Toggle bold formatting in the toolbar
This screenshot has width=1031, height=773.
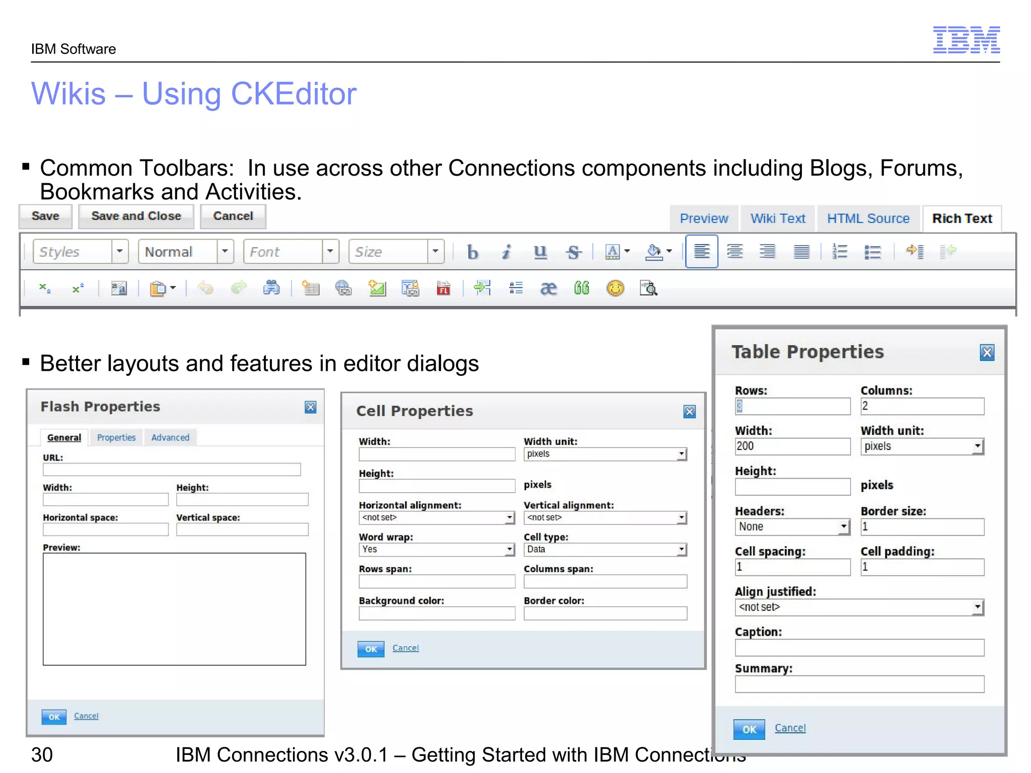(472, 252)
